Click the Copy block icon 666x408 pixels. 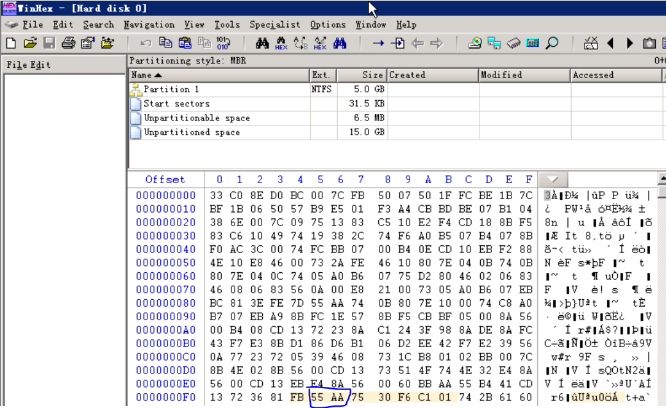pyautogui.click(x=165, y=42)
